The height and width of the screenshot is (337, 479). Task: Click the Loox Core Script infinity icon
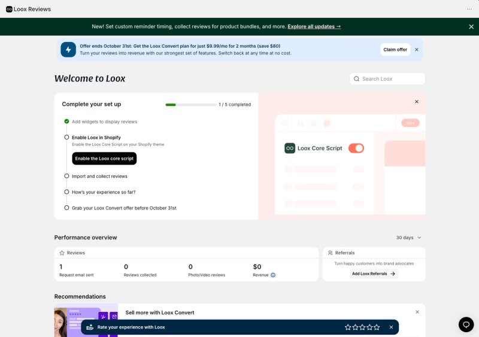click(x=290, y=148)
